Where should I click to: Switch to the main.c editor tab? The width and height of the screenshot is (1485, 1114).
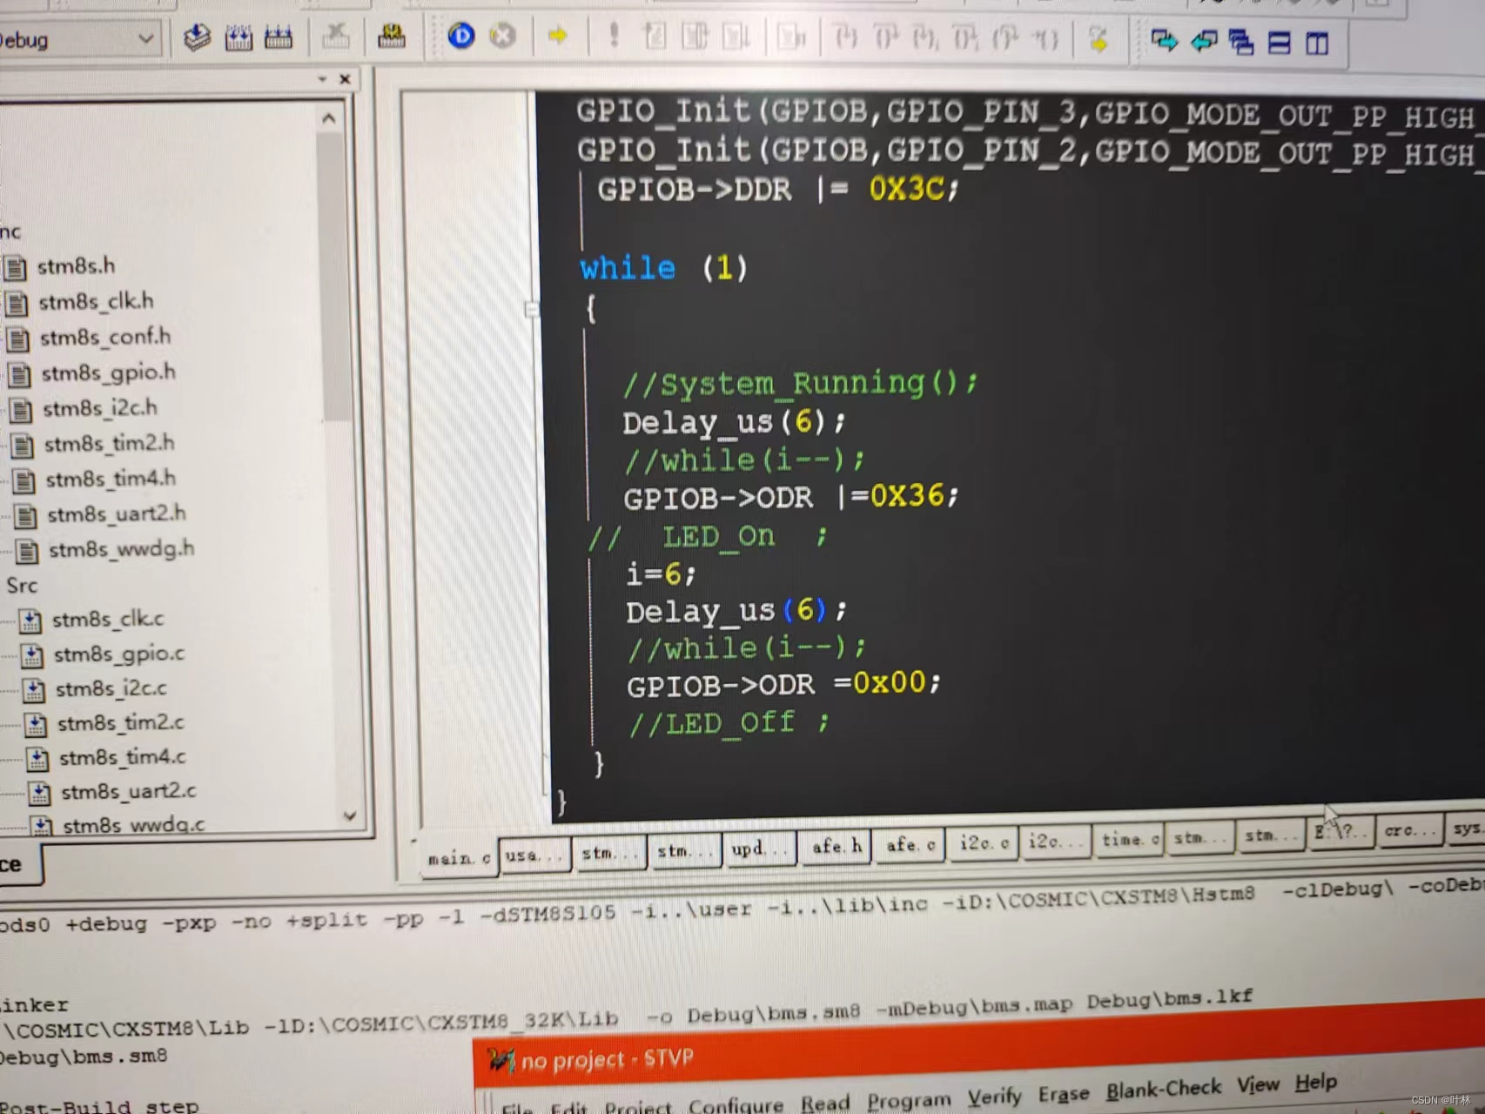[459, 857]
